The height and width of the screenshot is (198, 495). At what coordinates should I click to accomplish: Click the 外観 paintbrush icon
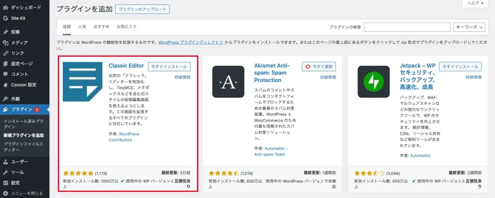[5, 99]
